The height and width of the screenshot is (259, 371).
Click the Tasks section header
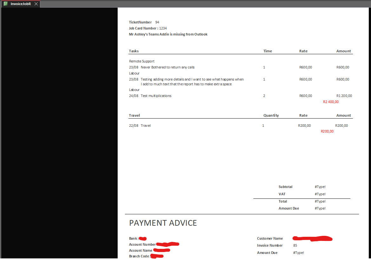[134, 51]
